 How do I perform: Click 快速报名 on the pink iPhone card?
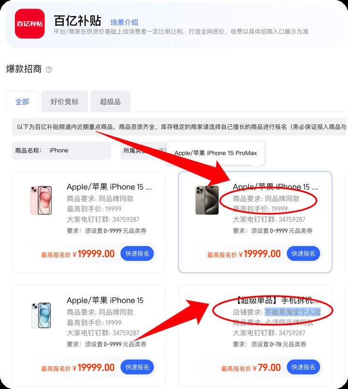137,254
